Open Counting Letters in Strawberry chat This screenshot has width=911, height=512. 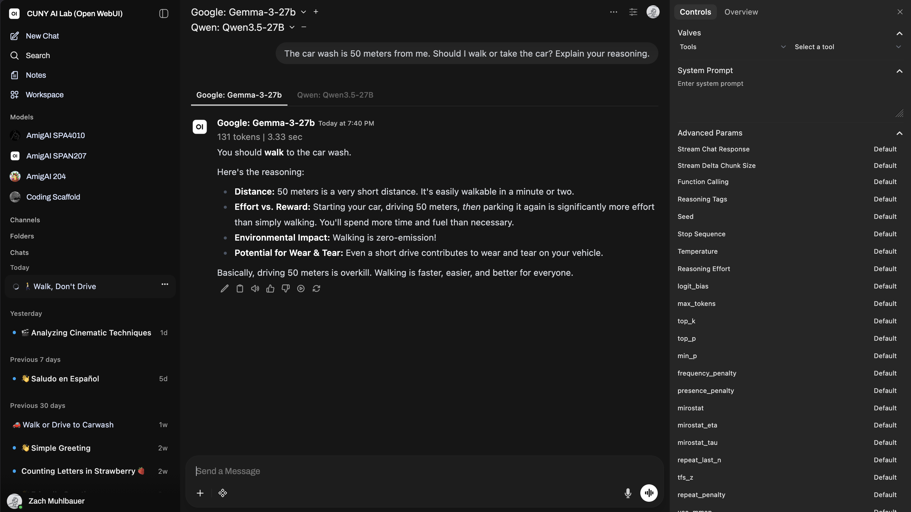point(90,471)
